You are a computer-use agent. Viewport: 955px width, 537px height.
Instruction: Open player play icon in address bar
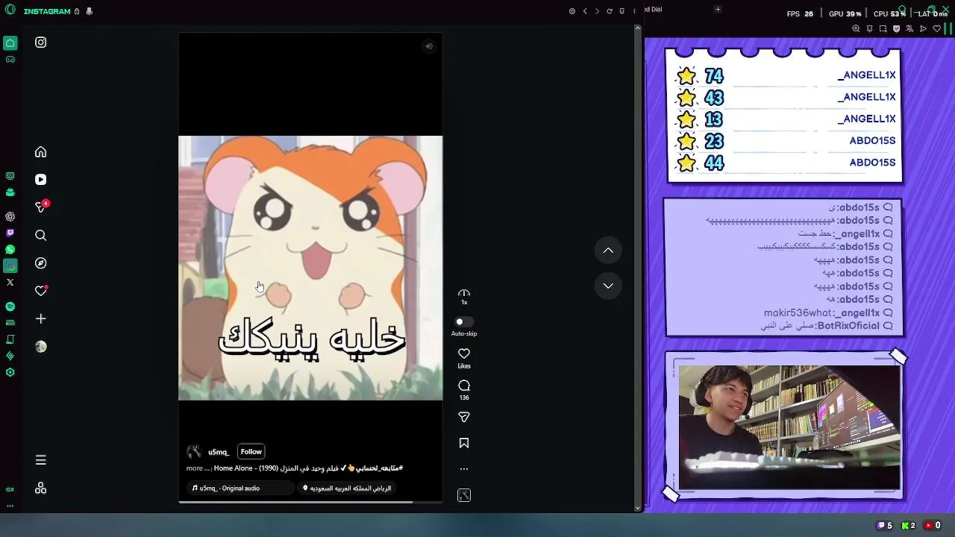pyautogui.click(x=923, y=29)
